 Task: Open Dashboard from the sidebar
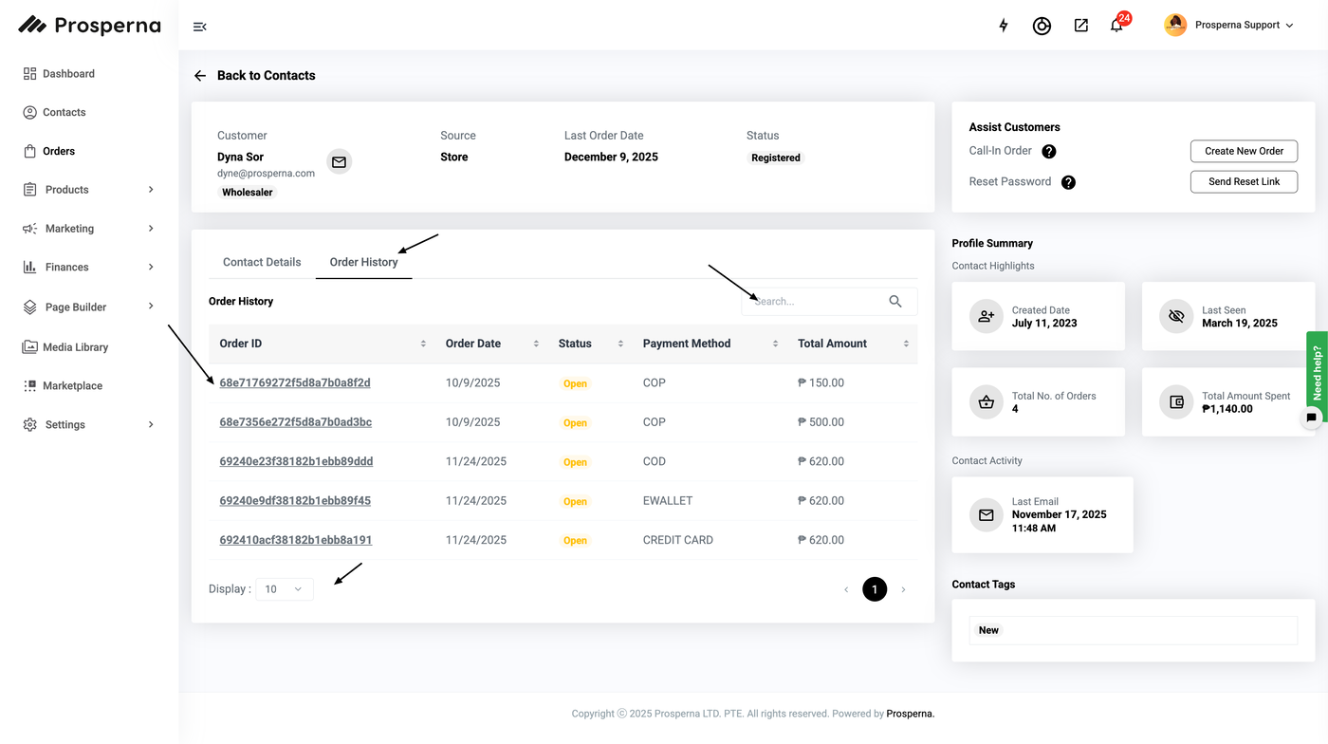[x=68, y=74]
